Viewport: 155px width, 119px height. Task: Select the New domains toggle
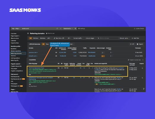[x=47, y=44]
